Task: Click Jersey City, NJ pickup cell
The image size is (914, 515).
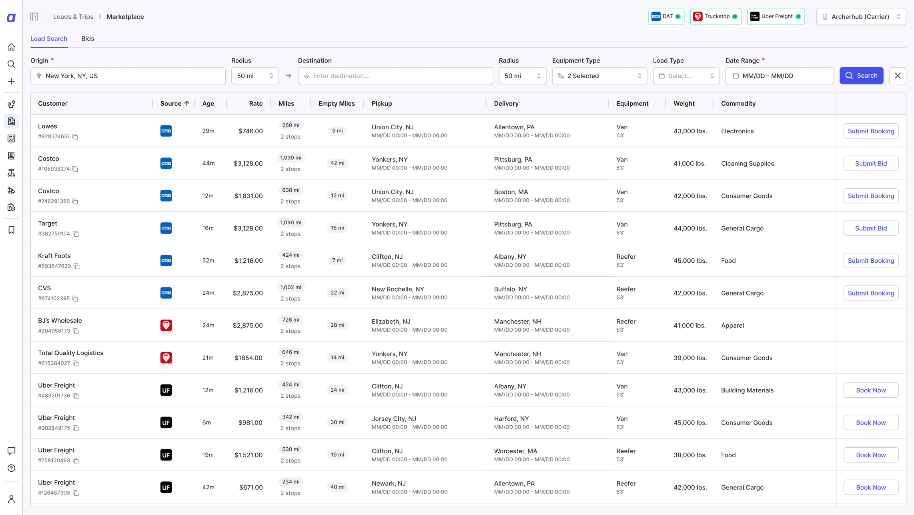Action: click(x=394, y=418)
